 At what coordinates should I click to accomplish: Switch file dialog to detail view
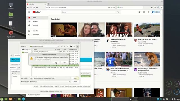(x=78, y=46)
